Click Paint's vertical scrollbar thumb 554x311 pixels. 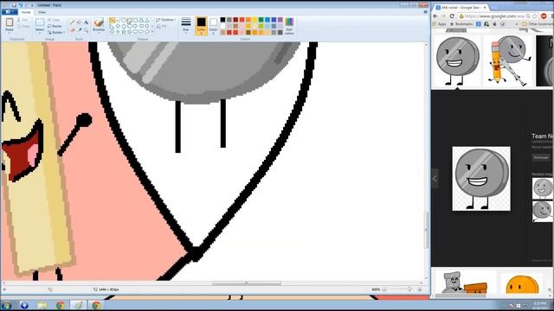tap(426, 231)
